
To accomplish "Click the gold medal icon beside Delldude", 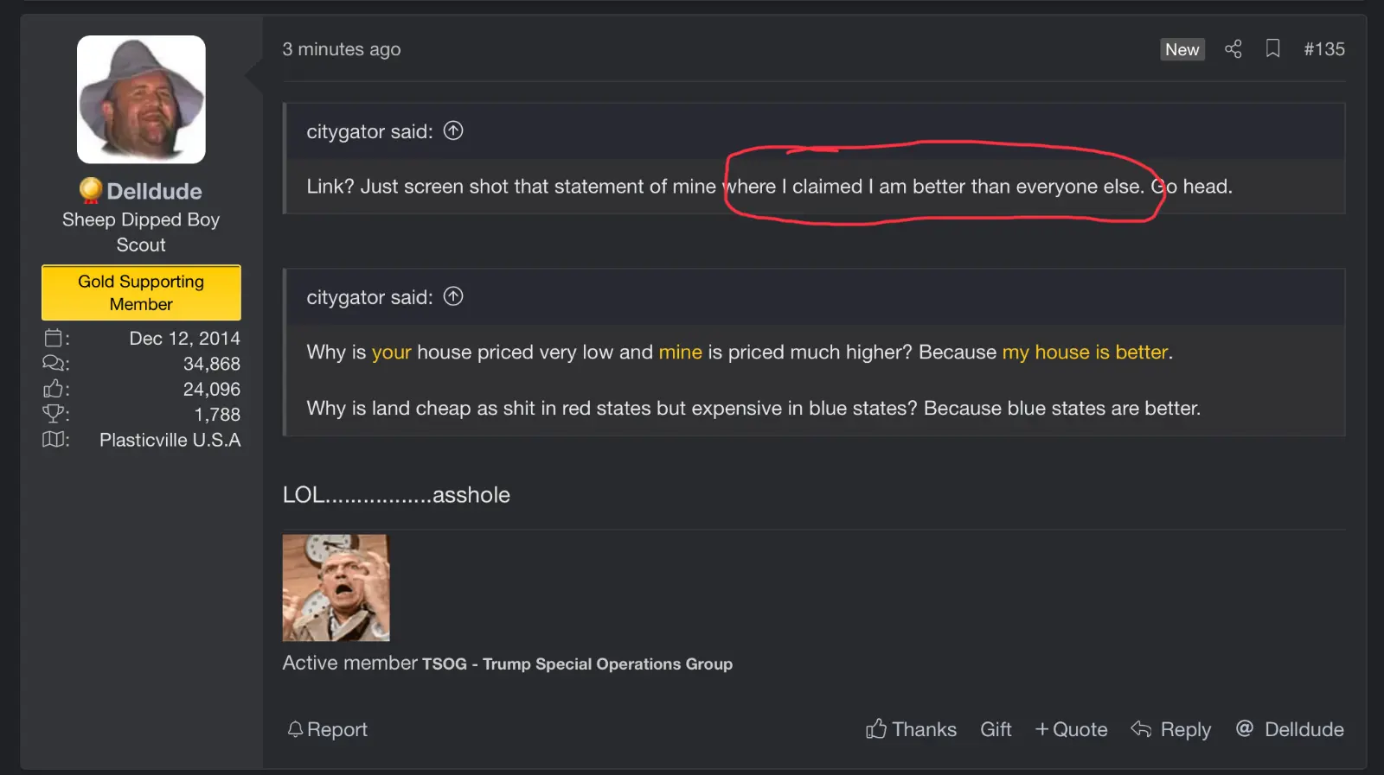I will tap(90, 190).
